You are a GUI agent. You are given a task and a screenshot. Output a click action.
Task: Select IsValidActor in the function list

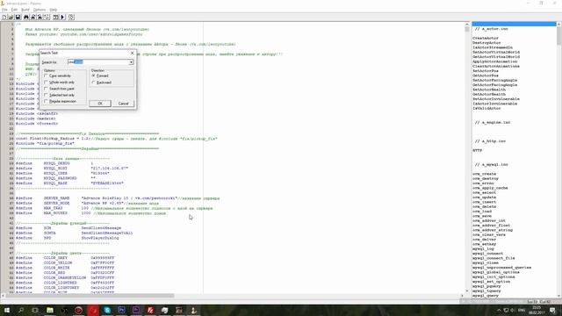coord(486,108)
